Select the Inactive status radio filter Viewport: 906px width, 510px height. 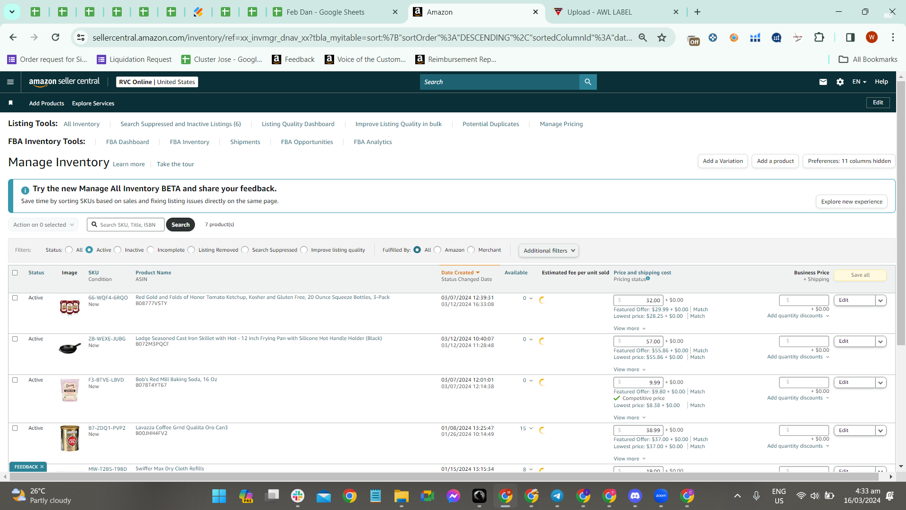pyautogui.click(x=117, y=250)
